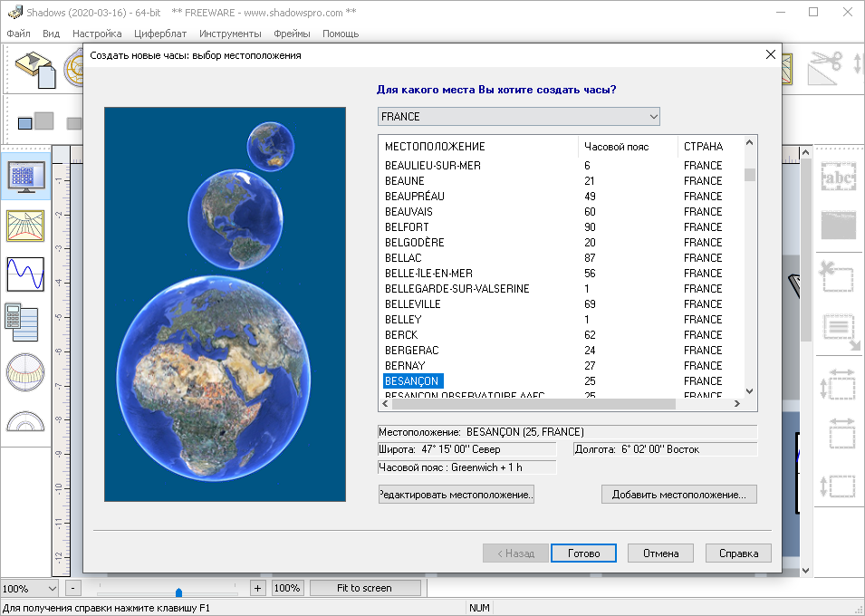Click the protractor icon in the left sidebar

pyautogui.click(x=25, y=420)
